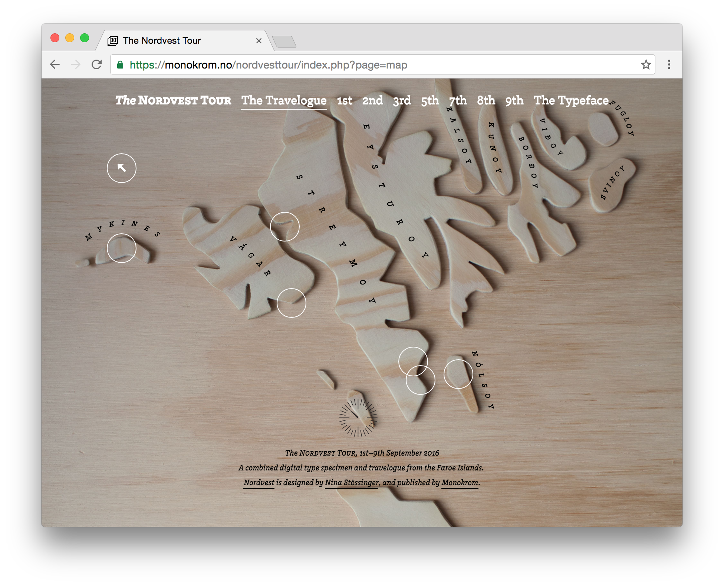The width and height of the screenshot is (724, 586).
Task: Go to the 5th day page
Action: pos(430,100)
